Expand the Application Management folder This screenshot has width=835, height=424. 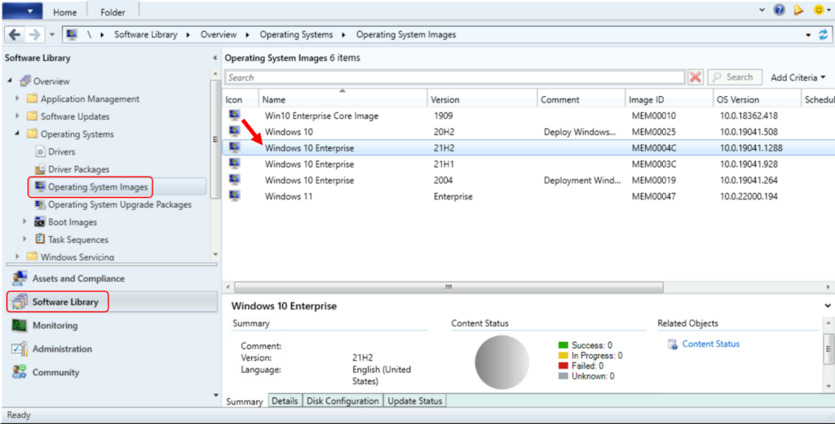pyautogui.click(x=17, y=98)
